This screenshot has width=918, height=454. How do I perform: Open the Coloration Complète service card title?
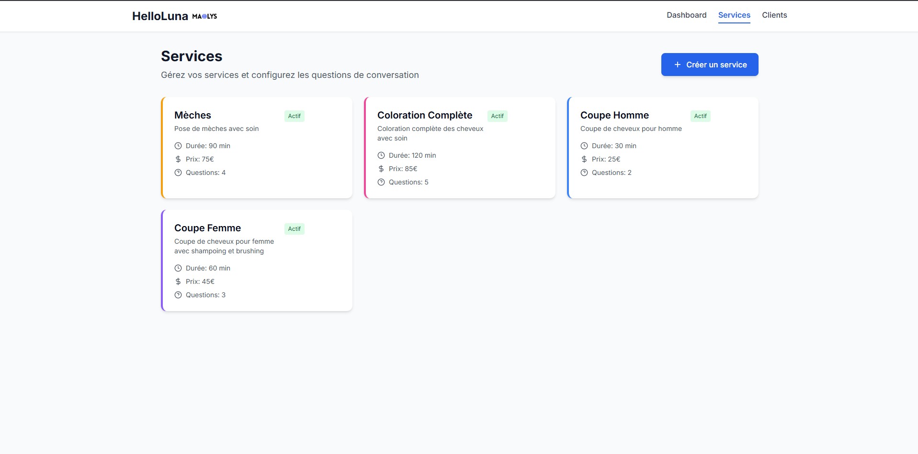[x=425, y=115]
